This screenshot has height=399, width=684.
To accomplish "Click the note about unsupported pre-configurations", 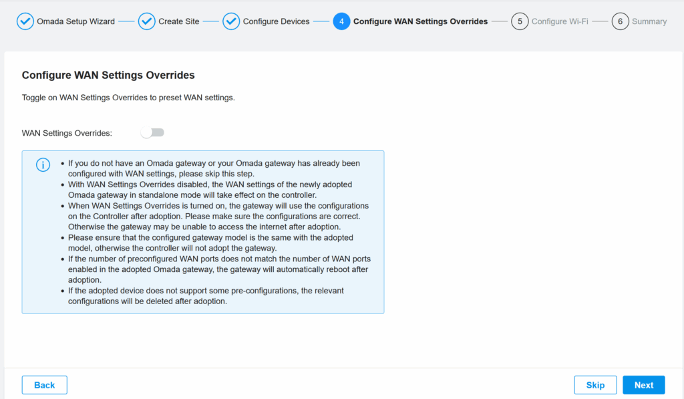I will 206,296.
